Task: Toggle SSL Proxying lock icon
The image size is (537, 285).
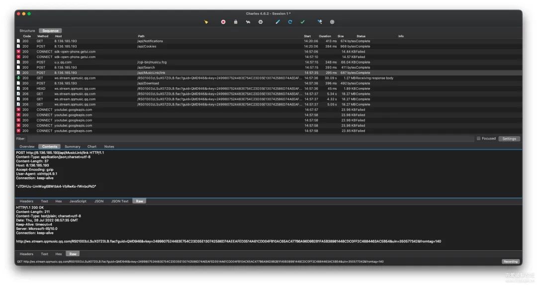Action: pos(236,22)
